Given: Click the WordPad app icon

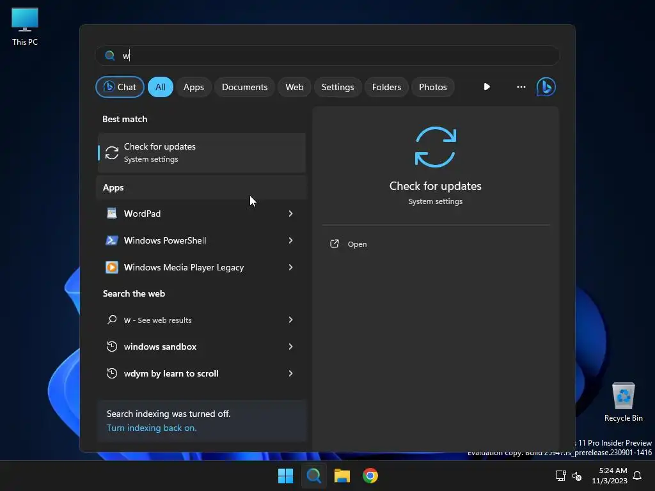Looking at the screenshot, I should [x=111, y=214].
